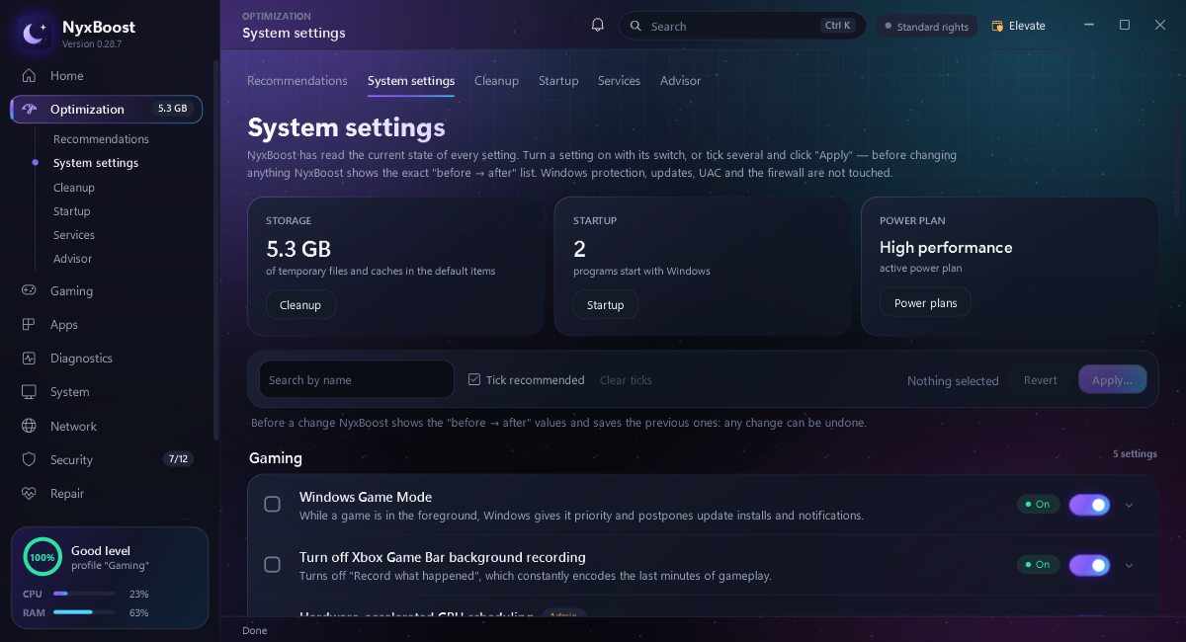This screenshot has height=642, width=1186.
Task: Click the notifications bell icon
Action: coord(597,25)
